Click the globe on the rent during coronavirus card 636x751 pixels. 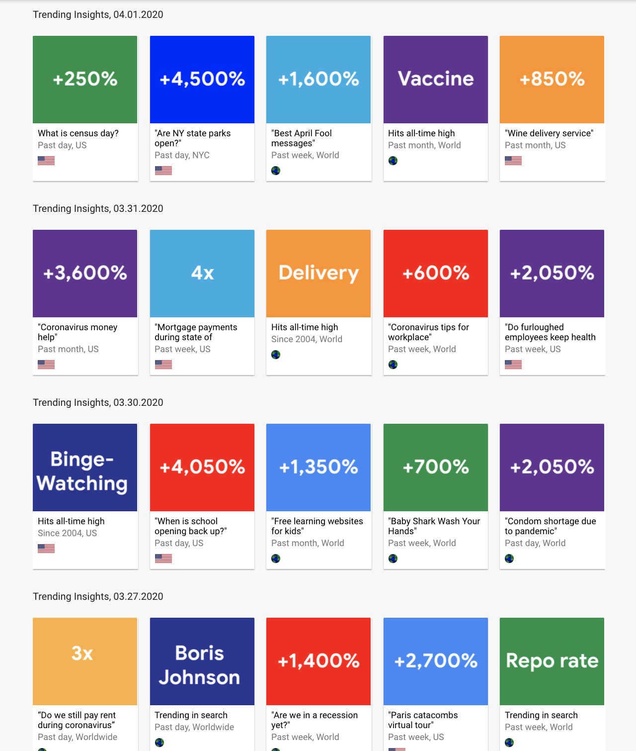(x=43, y=748)
